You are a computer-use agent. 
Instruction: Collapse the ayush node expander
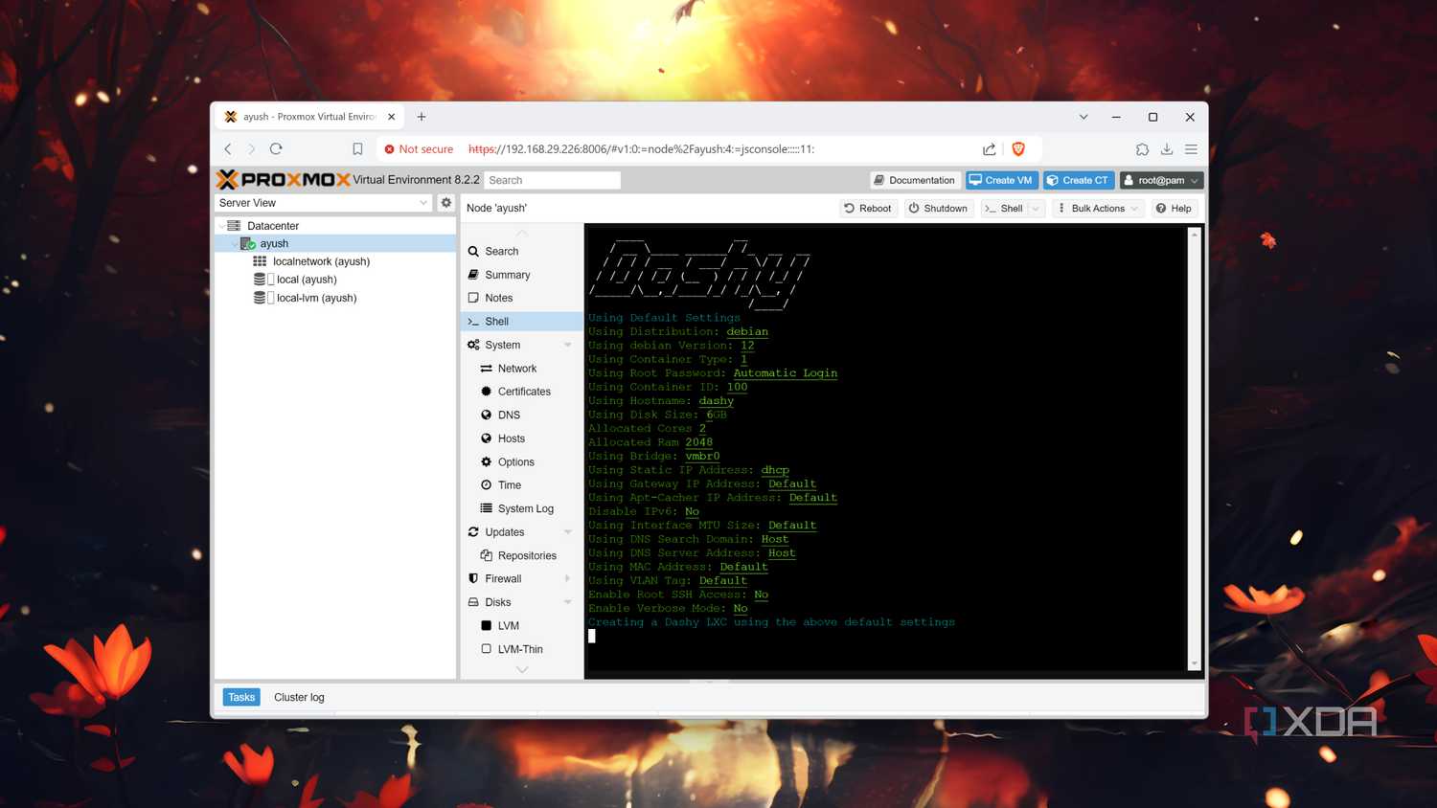pyautogui.click(x=235, y=244)
